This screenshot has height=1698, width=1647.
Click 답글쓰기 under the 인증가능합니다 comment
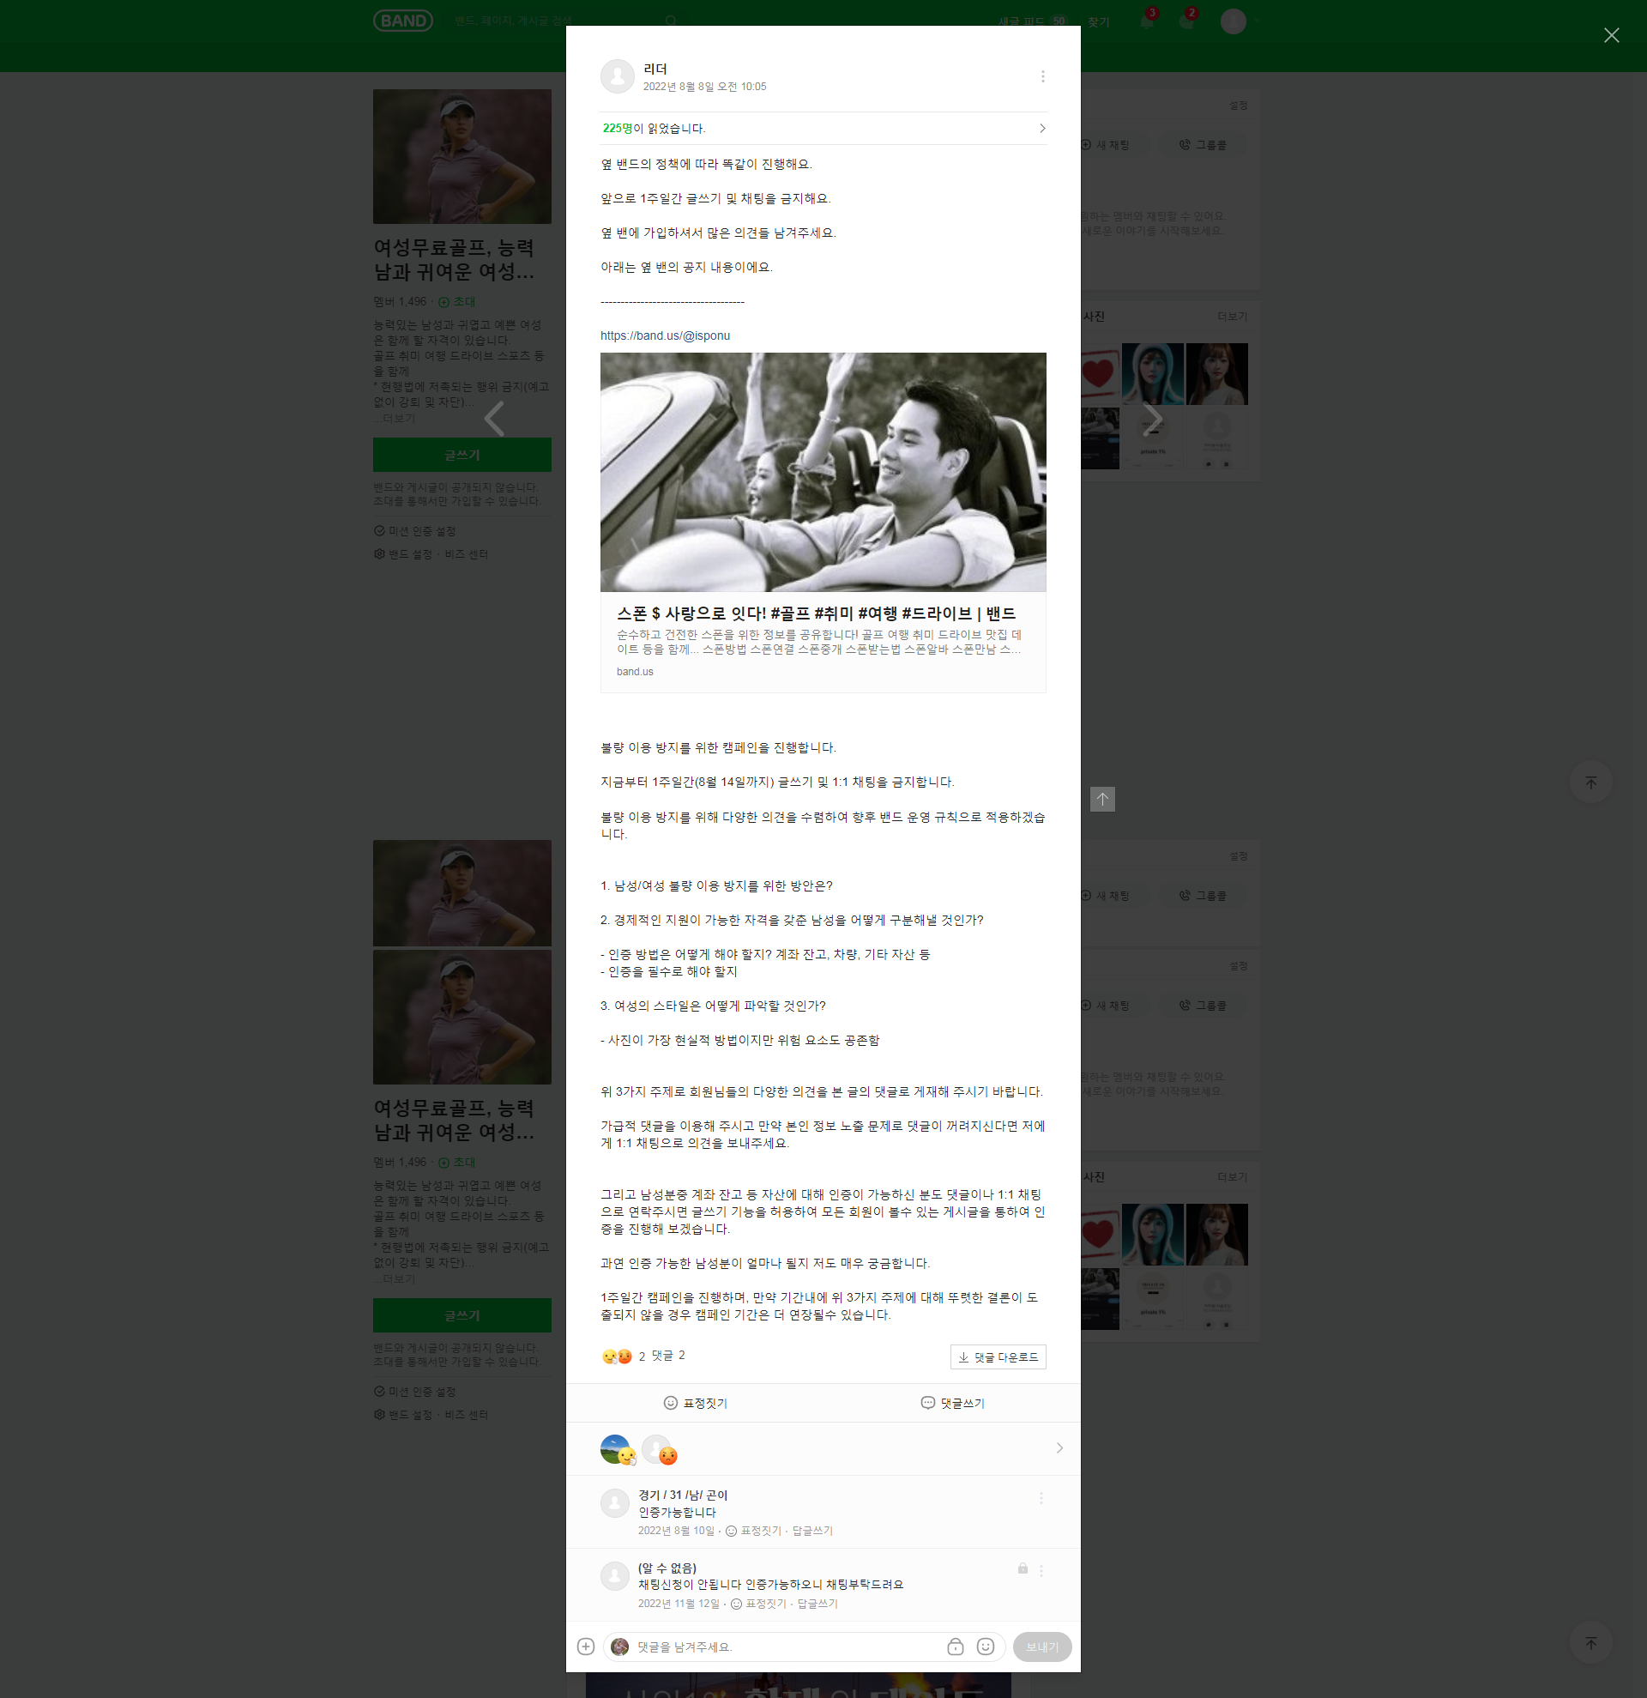(812, 1531)
